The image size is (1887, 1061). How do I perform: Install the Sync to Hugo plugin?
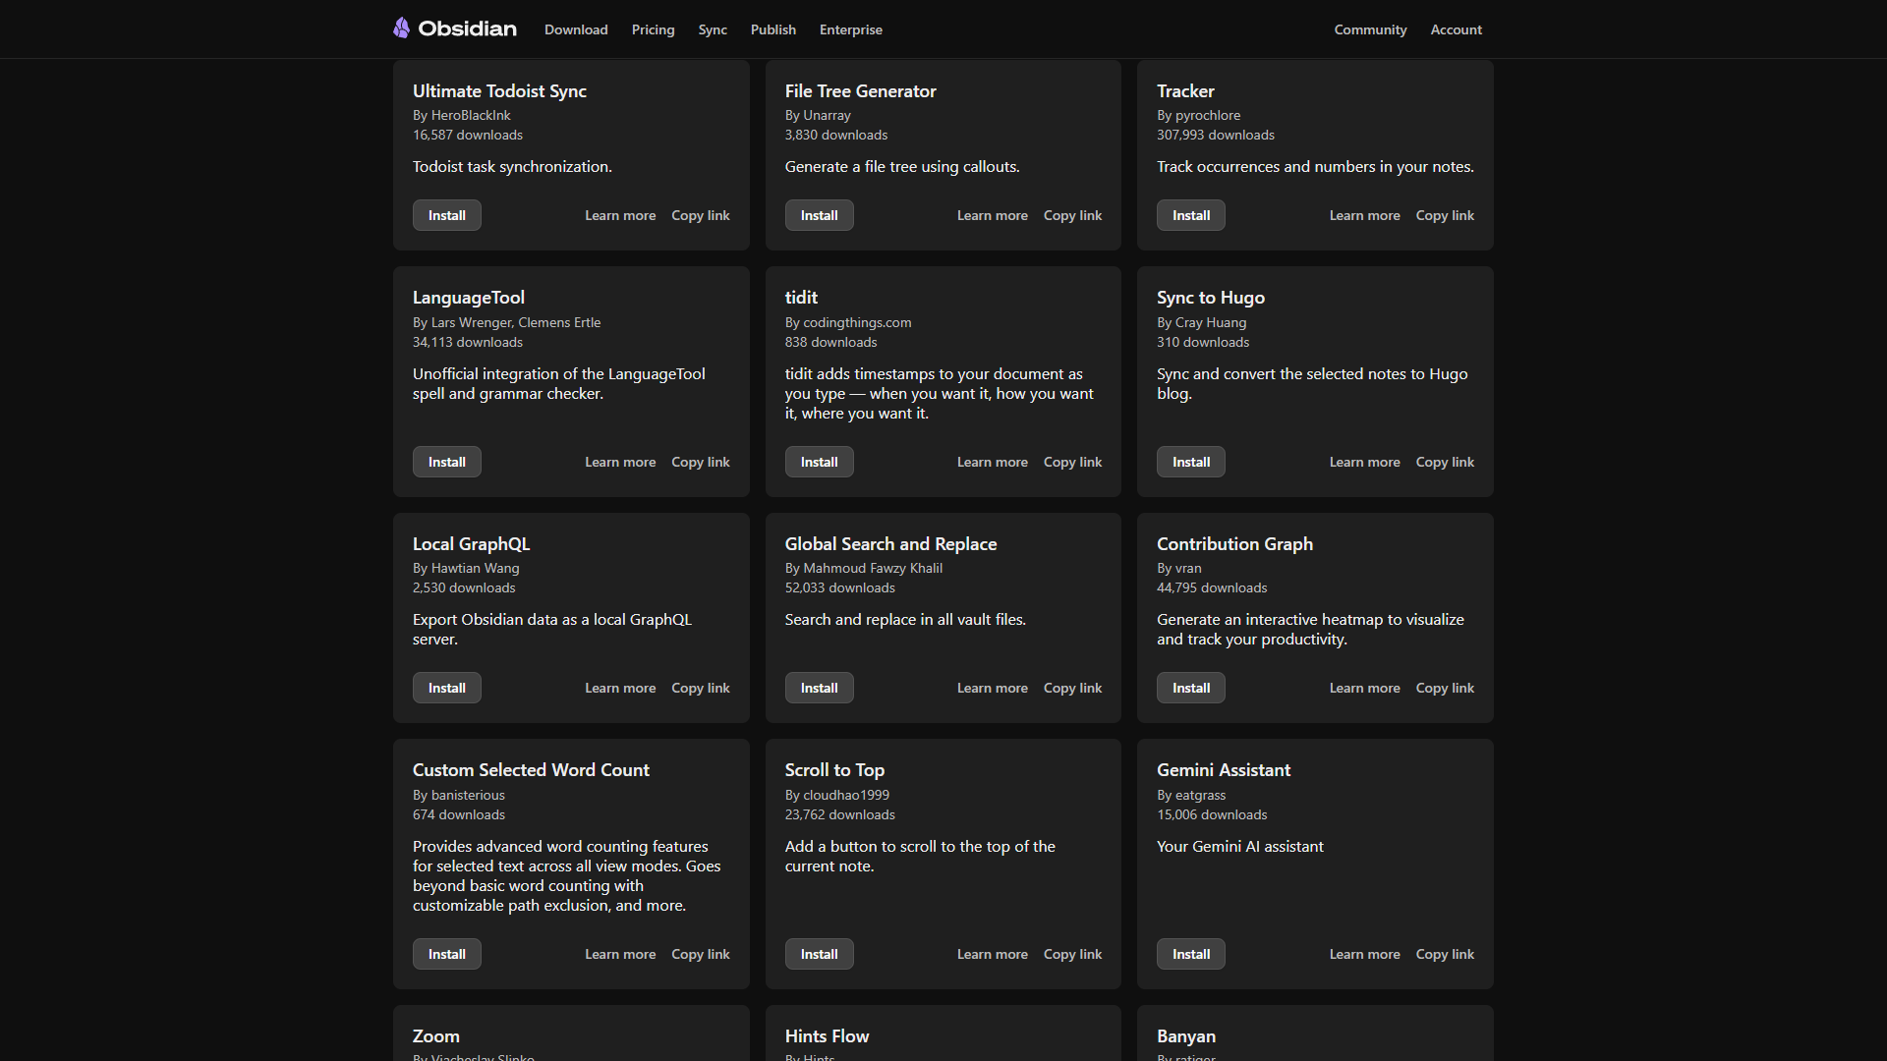pyautogui.click(x=1191, y=462)
